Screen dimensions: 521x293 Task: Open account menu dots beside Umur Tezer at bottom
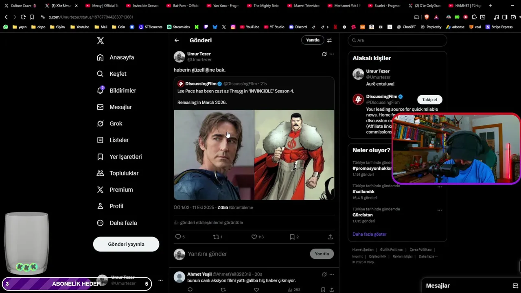pos(160,280)
